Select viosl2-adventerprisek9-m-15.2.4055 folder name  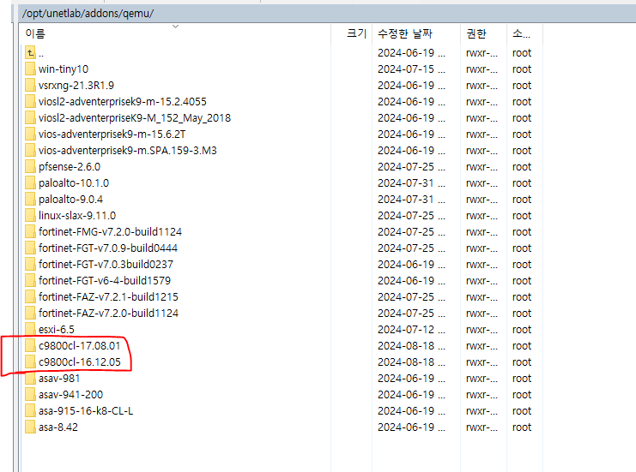[x=123, y=102]
